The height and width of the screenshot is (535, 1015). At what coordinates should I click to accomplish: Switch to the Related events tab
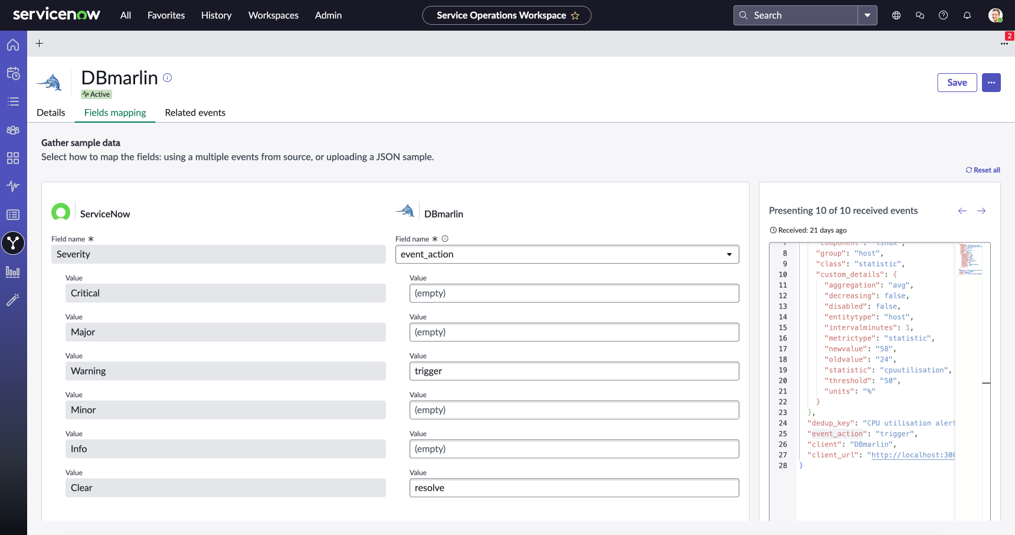point(195,113)
